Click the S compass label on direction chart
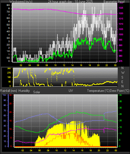This screenshot has height=154, width=130. coord(122,77)
